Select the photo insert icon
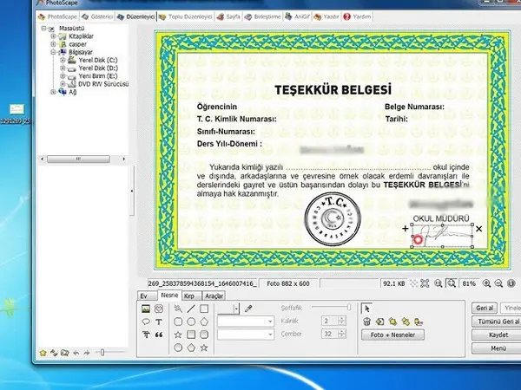The width and height of the screenshot is (521, 390). 146,309
